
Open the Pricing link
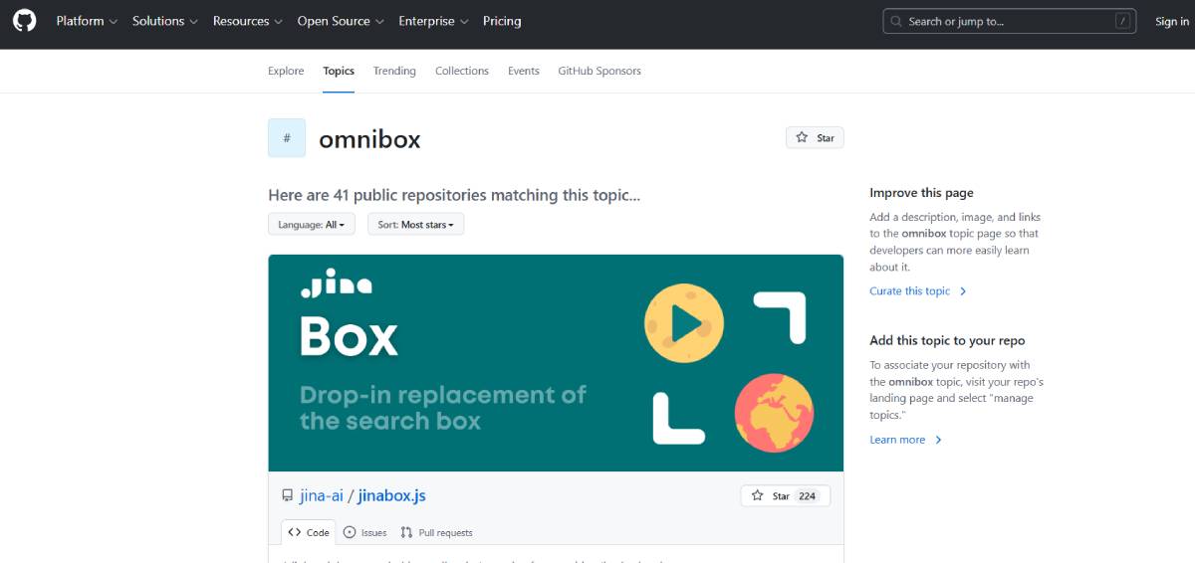(x=502, y=21)
